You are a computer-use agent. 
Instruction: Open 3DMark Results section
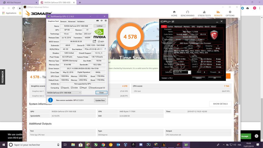(x=218, y=14)
